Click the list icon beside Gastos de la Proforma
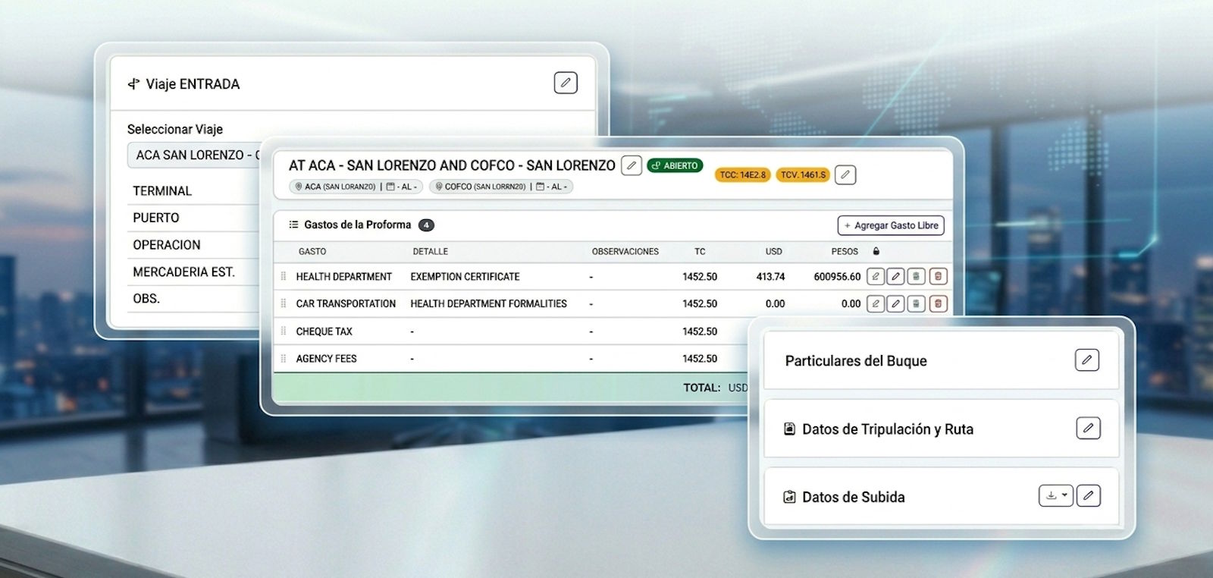 (x=293, y=225)
